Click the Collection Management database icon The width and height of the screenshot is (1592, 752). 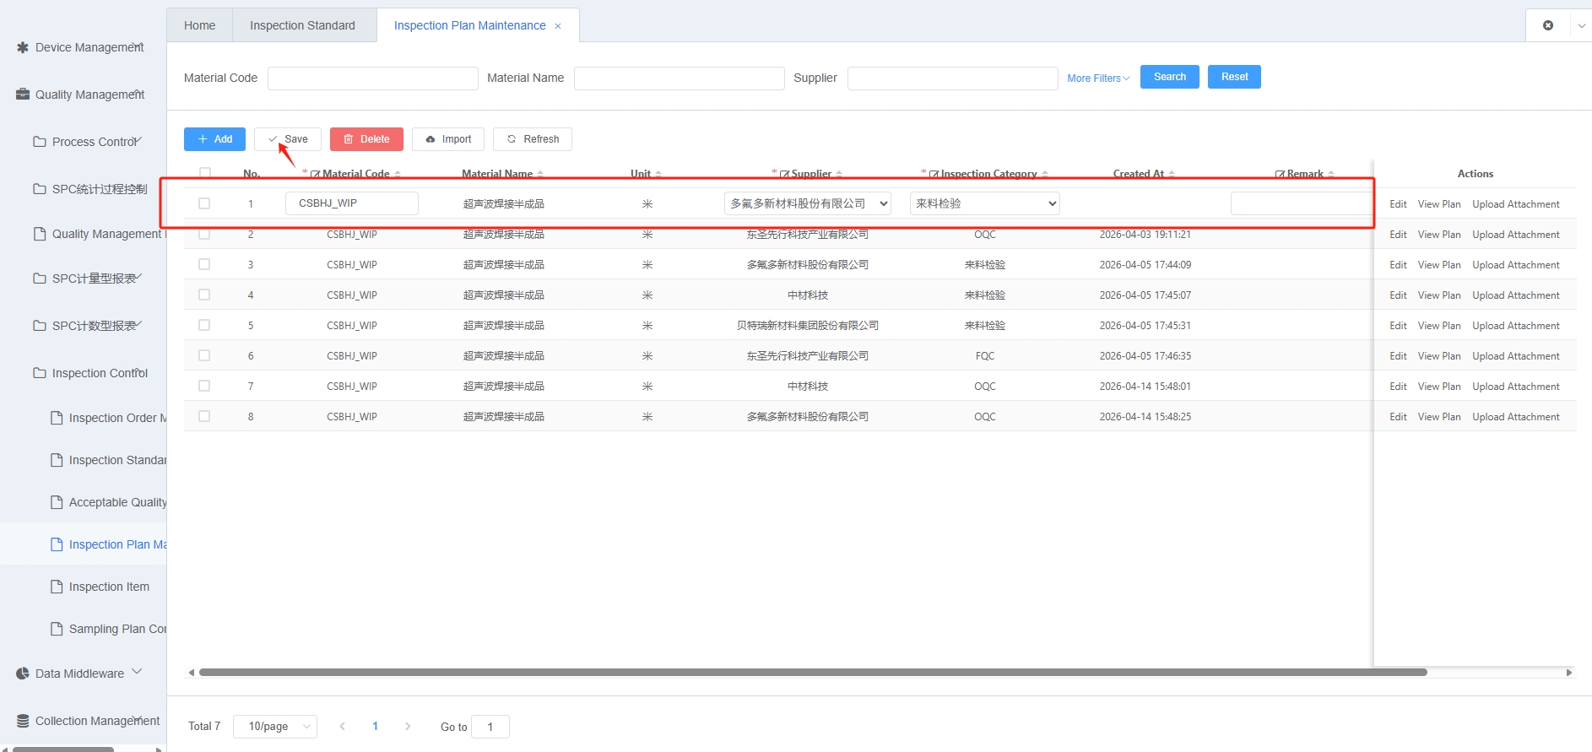coord(23,721)
